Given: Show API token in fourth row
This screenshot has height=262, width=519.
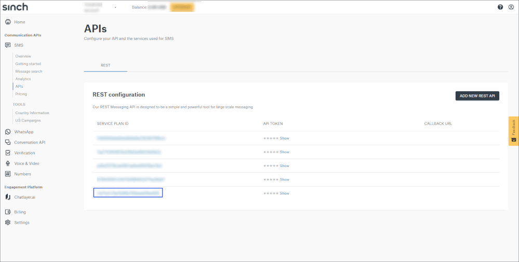Looking at the screenshot, I should (284, 180).
